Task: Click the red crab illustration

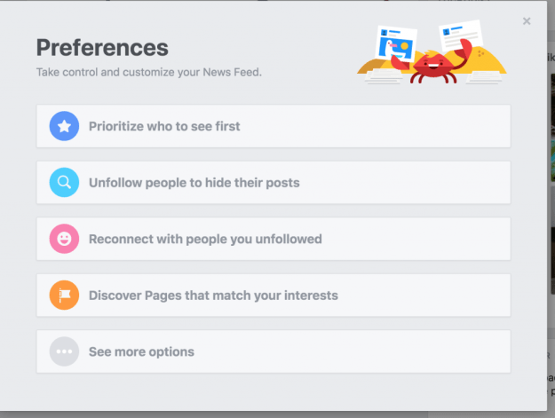Action: (432, 68)
